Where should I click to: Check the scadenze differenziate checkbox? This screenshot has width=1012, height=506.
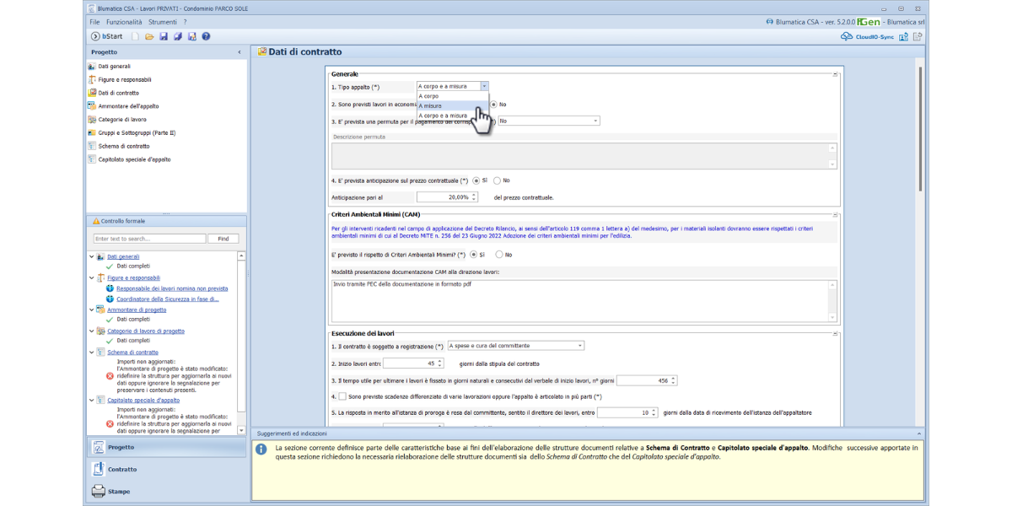pyautogui.click(x=342, y=396)
